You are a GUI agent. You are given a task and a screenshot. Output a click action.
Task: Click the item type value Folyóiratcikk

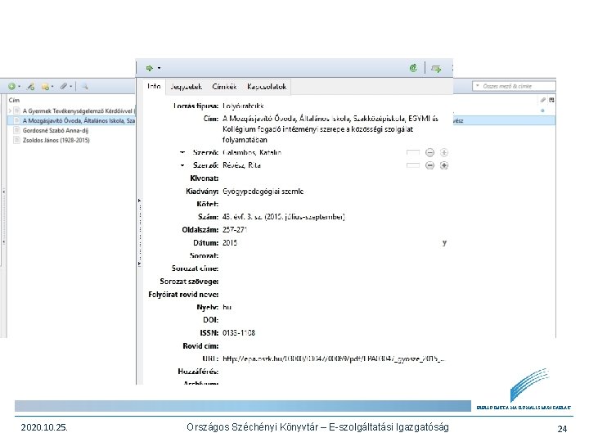click(x=243, y=106)
